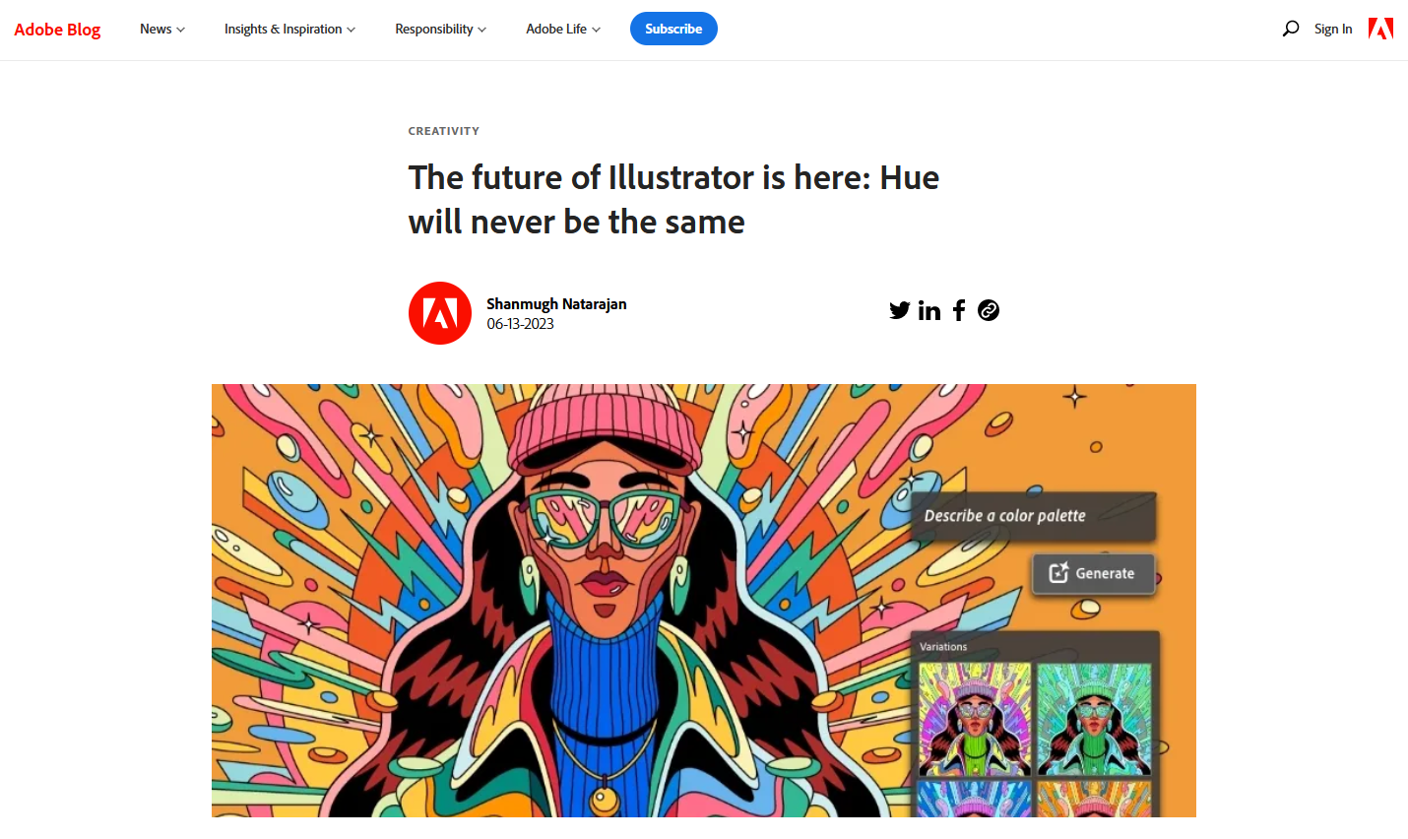Copy the article link icon

pyautogui.click(x=989, y=310)
